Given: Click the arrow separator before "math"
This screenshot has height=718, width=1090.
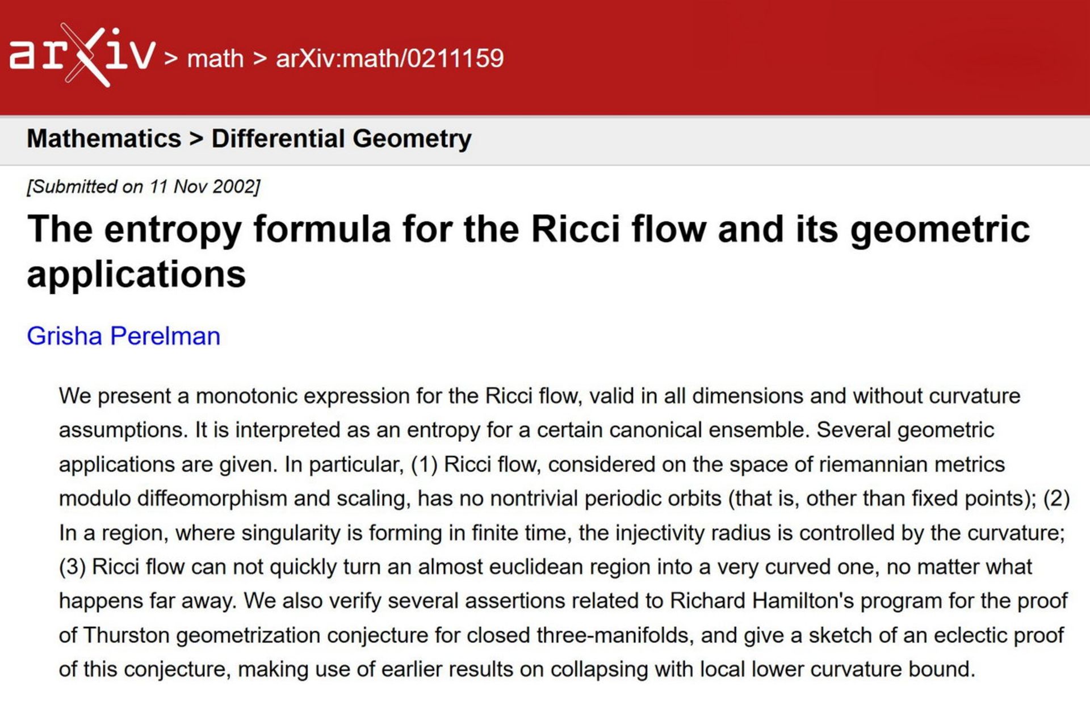Looking at the screenshot, I should pos(171,58).
